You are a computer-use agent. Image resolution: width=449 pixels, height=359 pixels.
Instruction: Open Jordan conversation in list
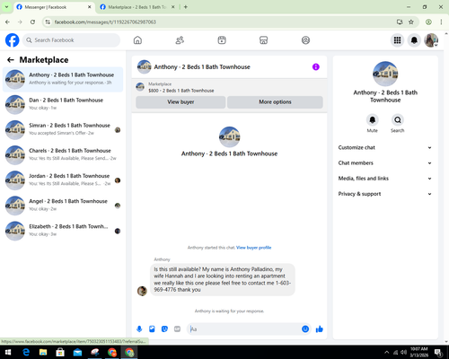tap(63, 180)
